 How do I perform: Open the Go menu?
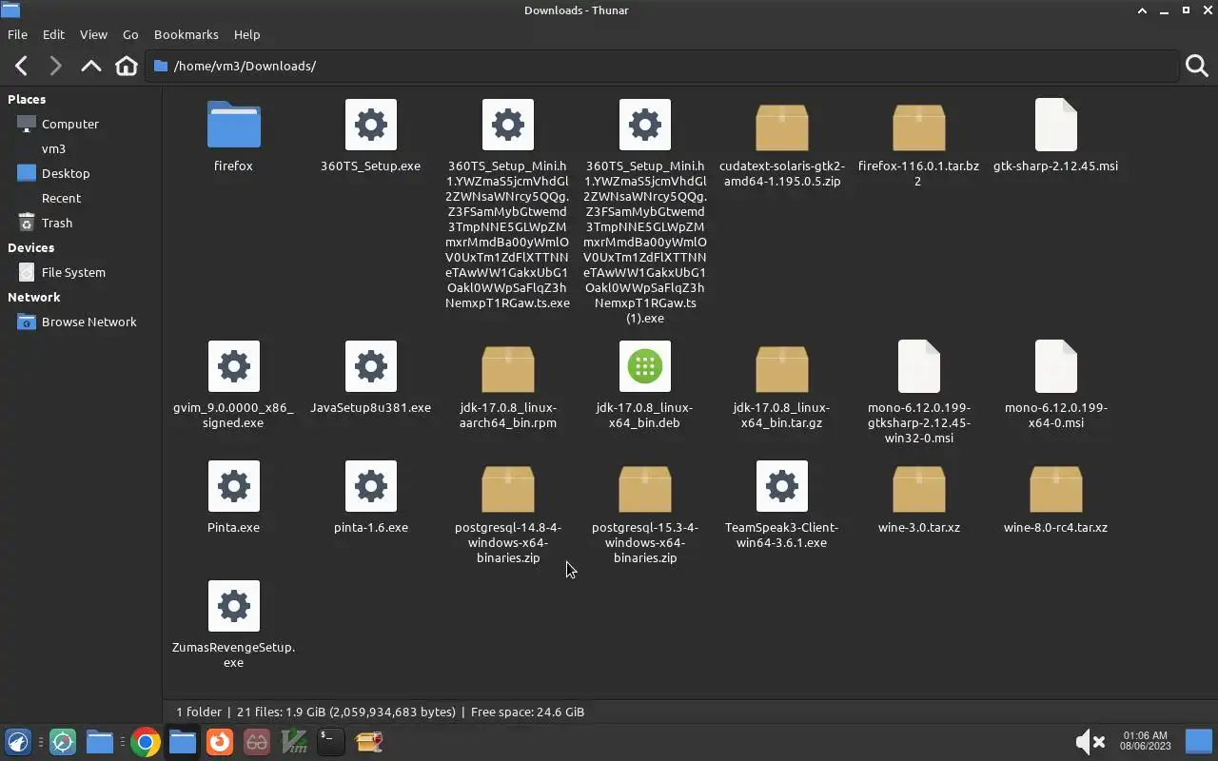click(130, 34)
